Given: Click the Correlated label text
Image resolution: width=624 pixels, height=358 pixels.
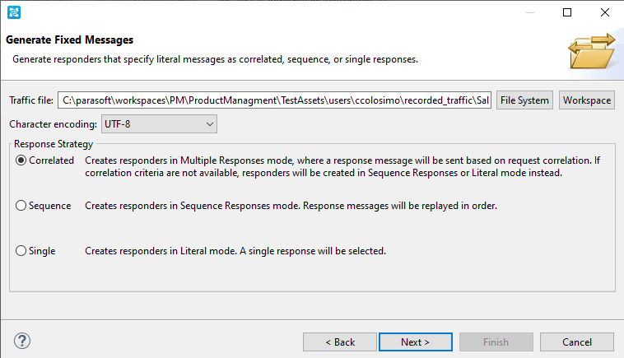Looking at the screenshot, I should coord(51,160).
